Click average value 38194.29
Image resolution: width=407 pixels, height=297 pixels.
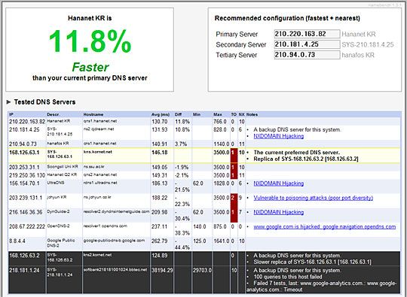(x=162, y=271)
